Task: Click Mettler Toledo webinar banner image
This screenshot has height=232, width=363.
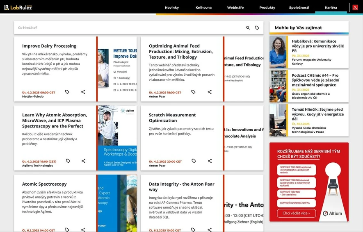Action: tap(117, 69)
